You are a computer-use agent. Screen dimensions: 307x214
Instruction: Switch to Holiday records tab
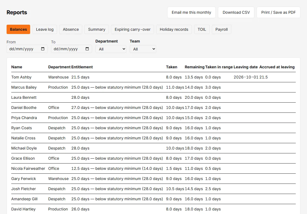click(174, 29)
